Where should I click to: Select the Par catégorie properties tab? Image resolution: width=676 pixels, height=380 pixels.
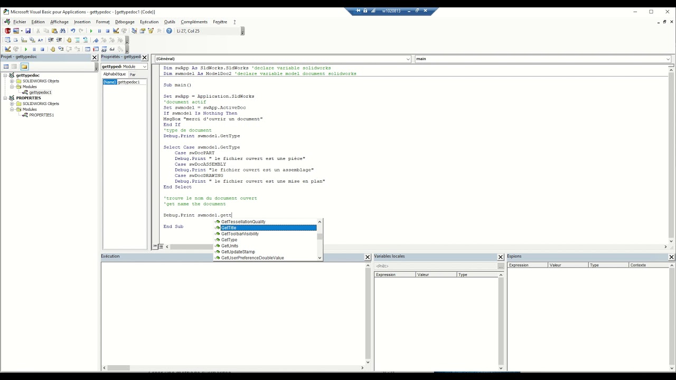(x=133, y=74)
